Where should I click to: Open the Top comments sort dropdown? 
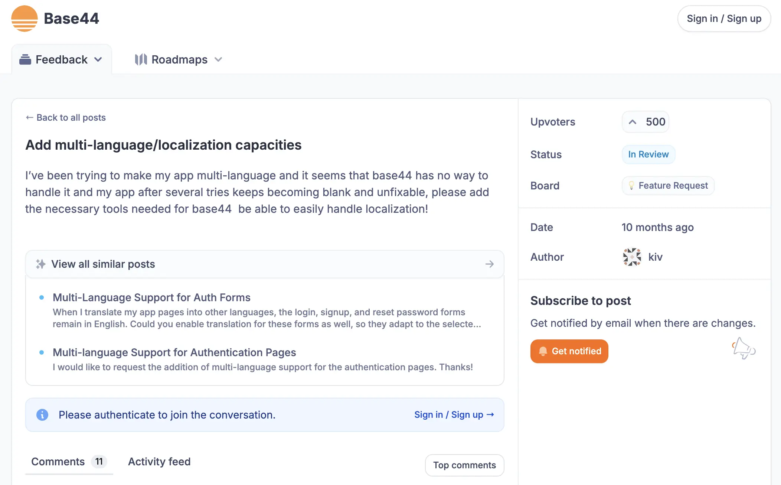[464, 465]
